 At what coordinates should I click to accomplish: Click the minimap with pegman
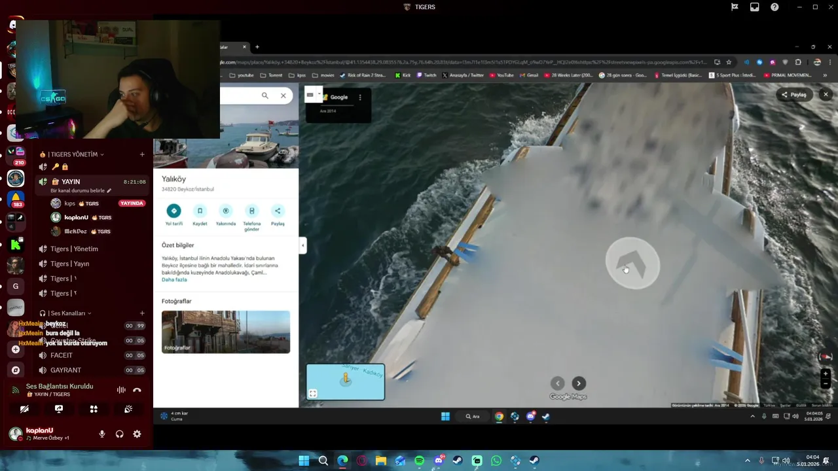pos(346,382)
